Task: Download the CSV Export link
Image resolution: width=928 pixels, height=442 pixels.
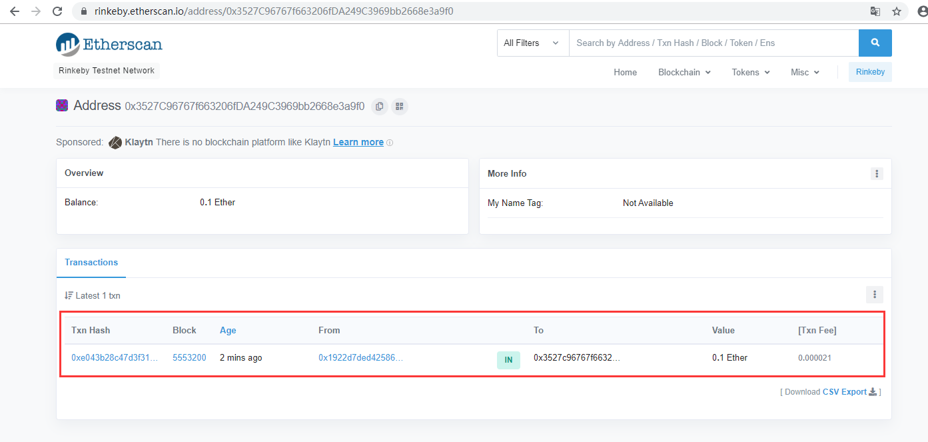Action: click(x=844, y=392)
